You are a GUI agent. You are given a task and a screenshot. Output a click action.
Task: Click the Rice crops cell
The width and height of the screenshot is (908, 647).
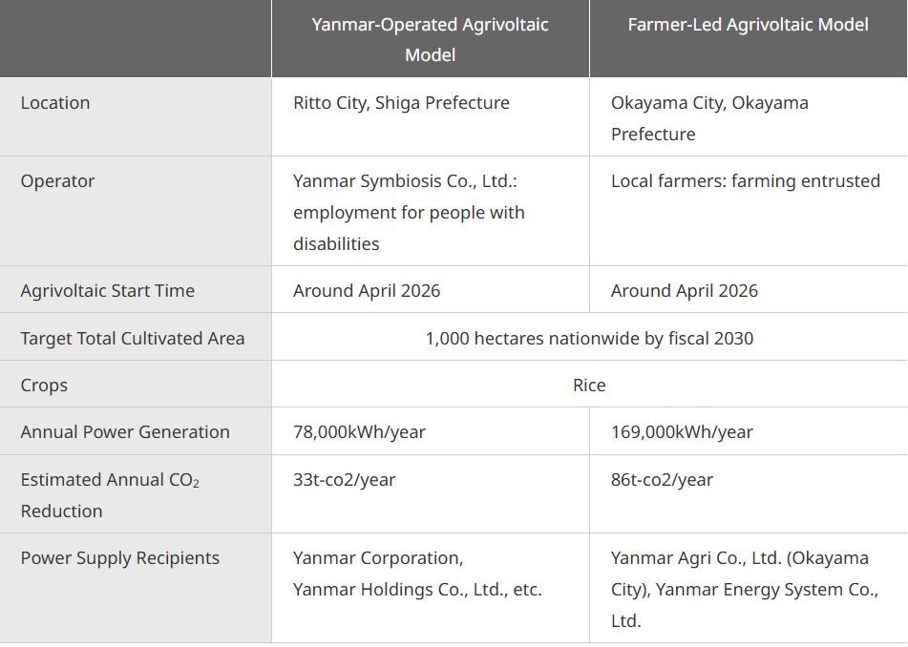pos(589,386)
